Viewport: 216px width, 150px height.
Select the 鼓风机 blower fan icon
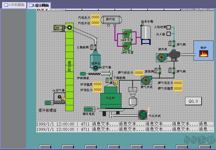(x=161, y=57)
